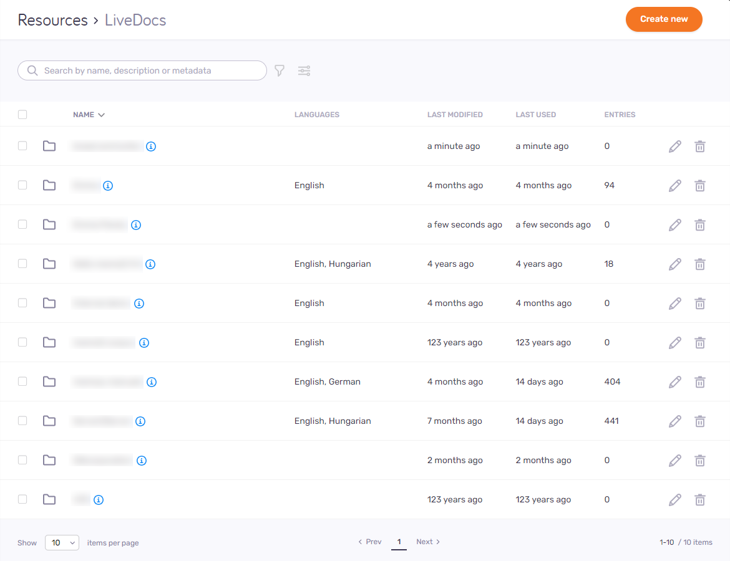Viewport: 730px width, 561px height.
Task: Click the info icon on the 441-entries row
Action: [x=140, y=421]
